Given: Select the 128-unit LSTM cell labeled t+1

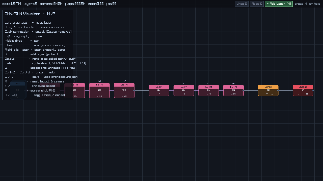Looking at the screenshot, I should 99,90.
